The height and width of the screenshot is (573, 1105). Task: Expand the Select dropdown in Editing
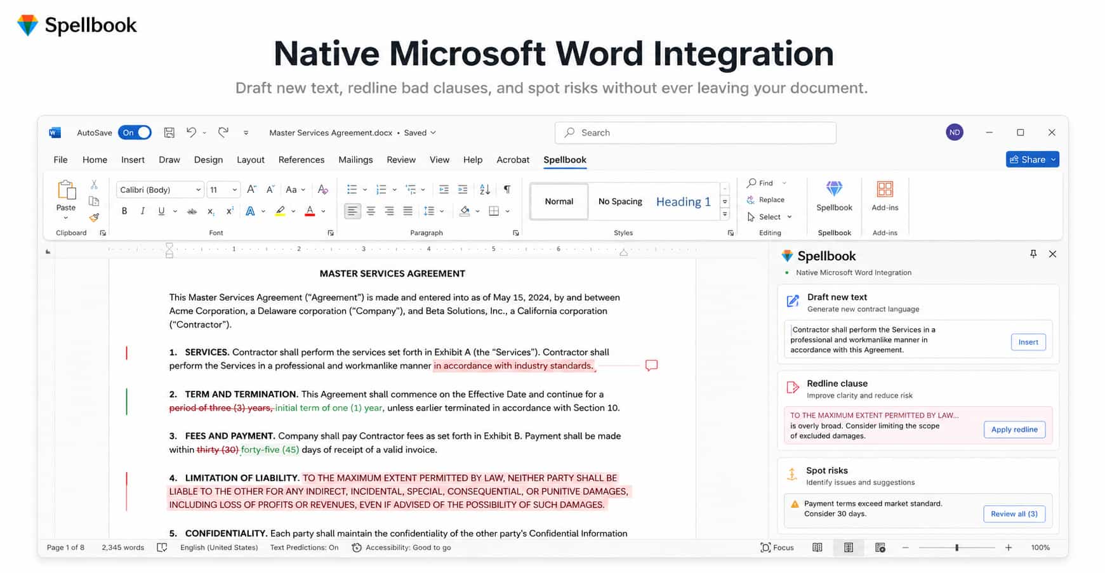pyautogui.click(x=790, y=217)
